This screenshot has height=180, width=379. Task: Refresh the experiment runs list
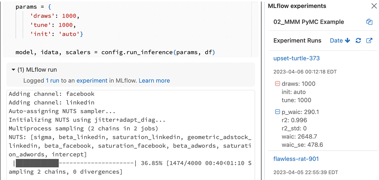pos(358,41)
